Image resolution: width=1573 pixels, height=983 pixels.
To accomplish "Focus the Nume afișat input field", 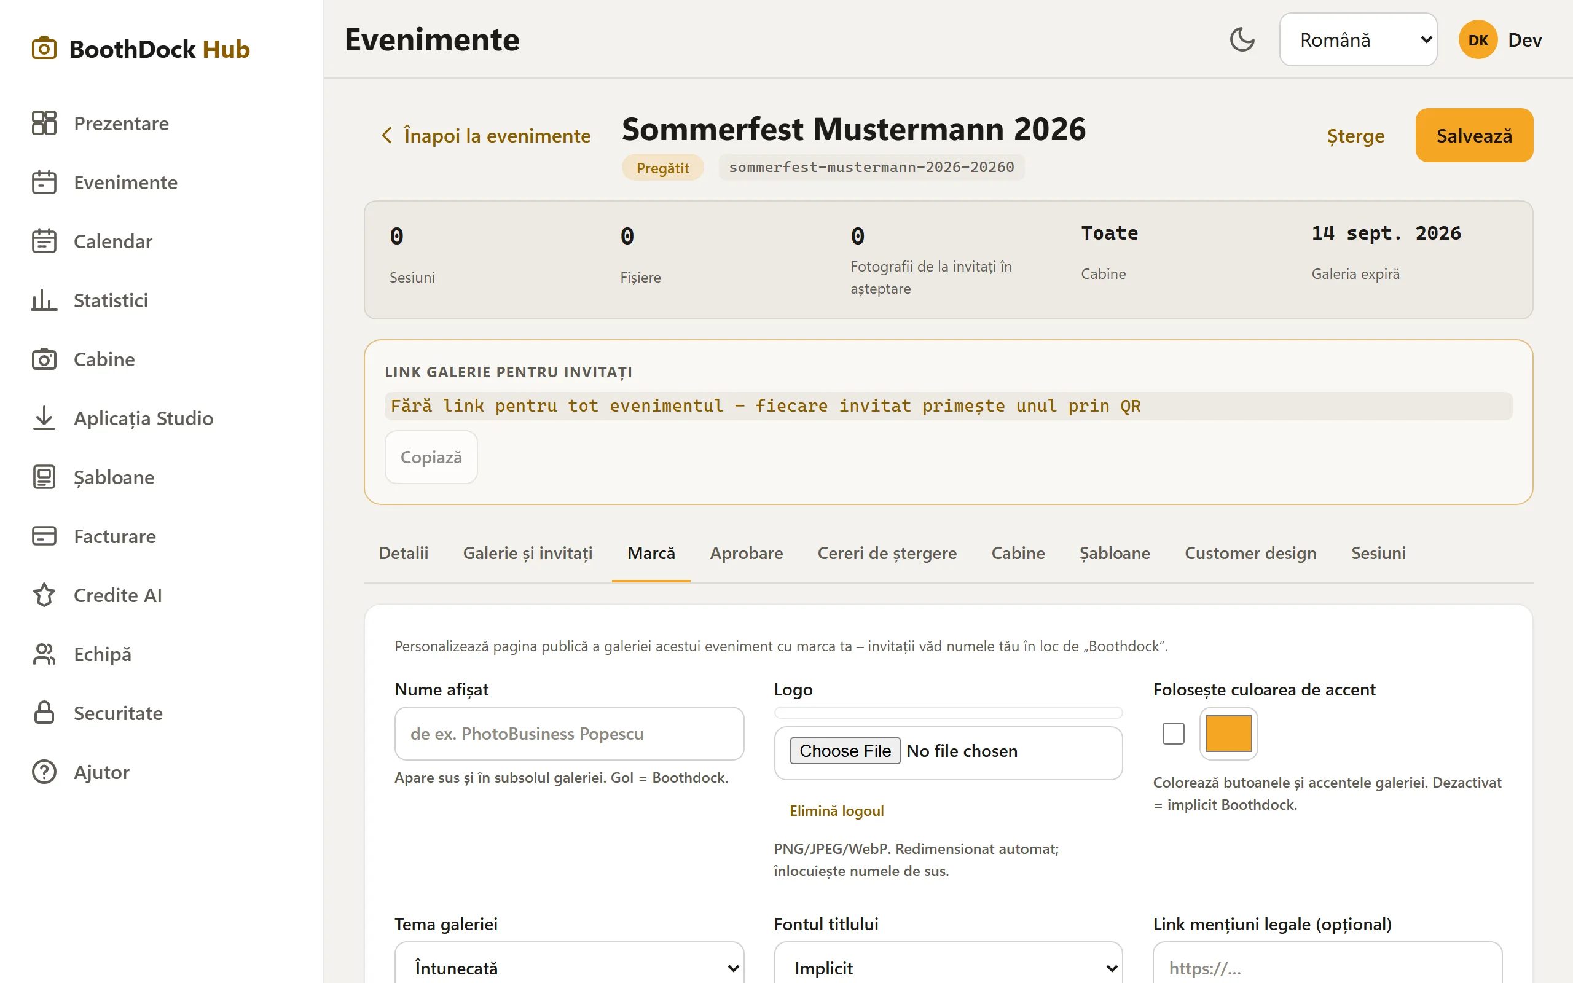I will pyautogui.click(x=569, y=734).
